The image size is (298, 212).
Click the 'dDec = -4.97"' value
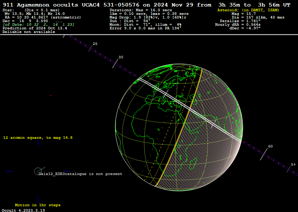coord(245,28)
